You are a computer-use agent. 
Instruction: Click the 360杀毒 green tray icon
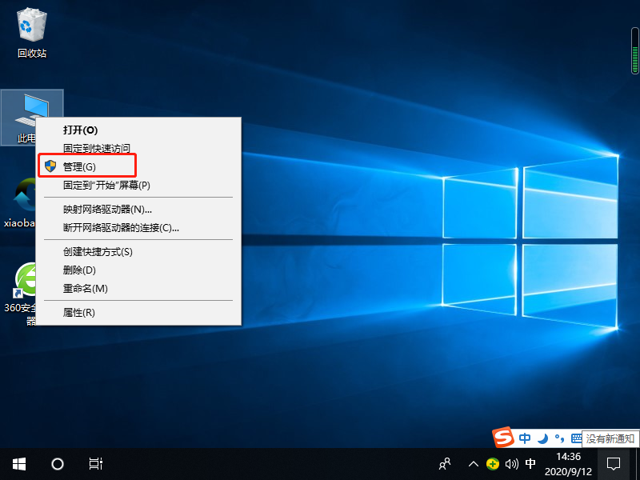492,464
